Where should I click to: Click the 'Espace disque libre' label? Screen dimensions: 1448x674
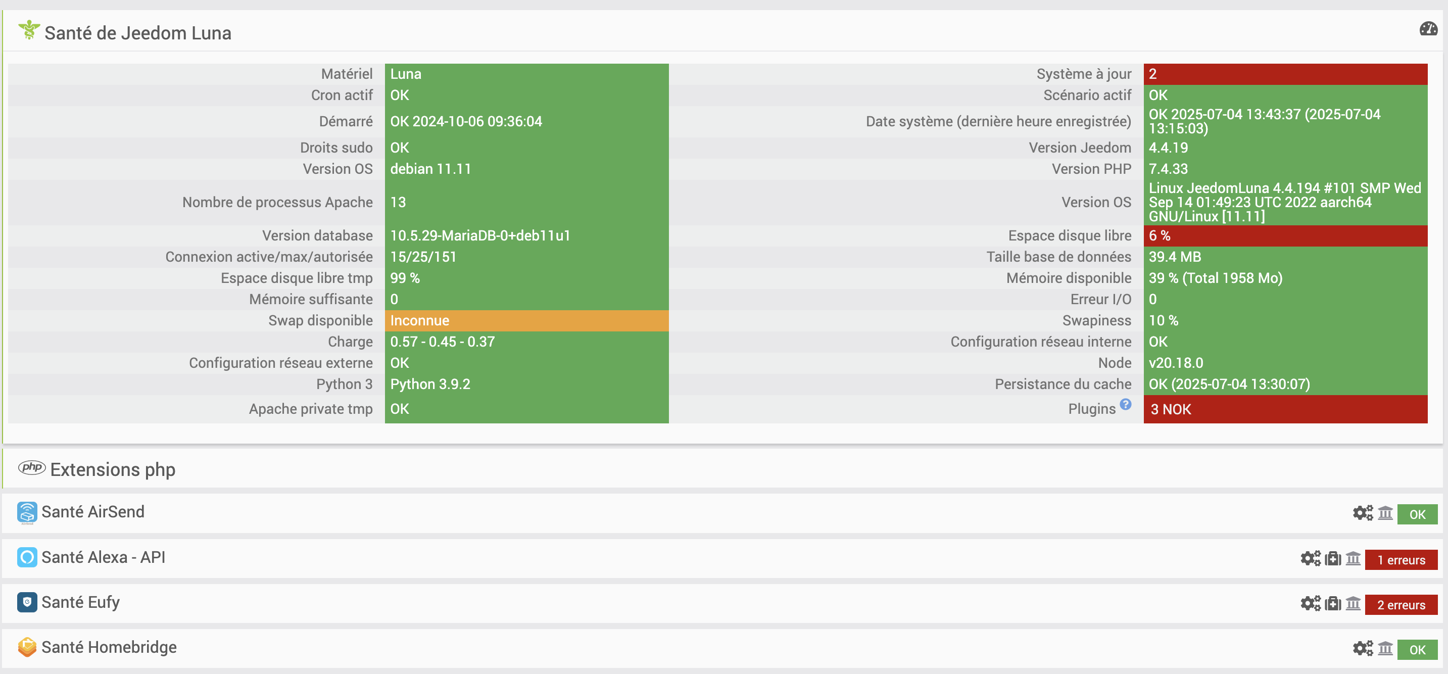point(1069,235)
